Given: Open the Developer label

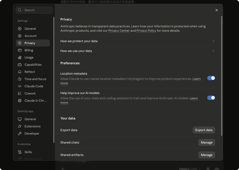Looking at the screenshot, I should [32, 134].
